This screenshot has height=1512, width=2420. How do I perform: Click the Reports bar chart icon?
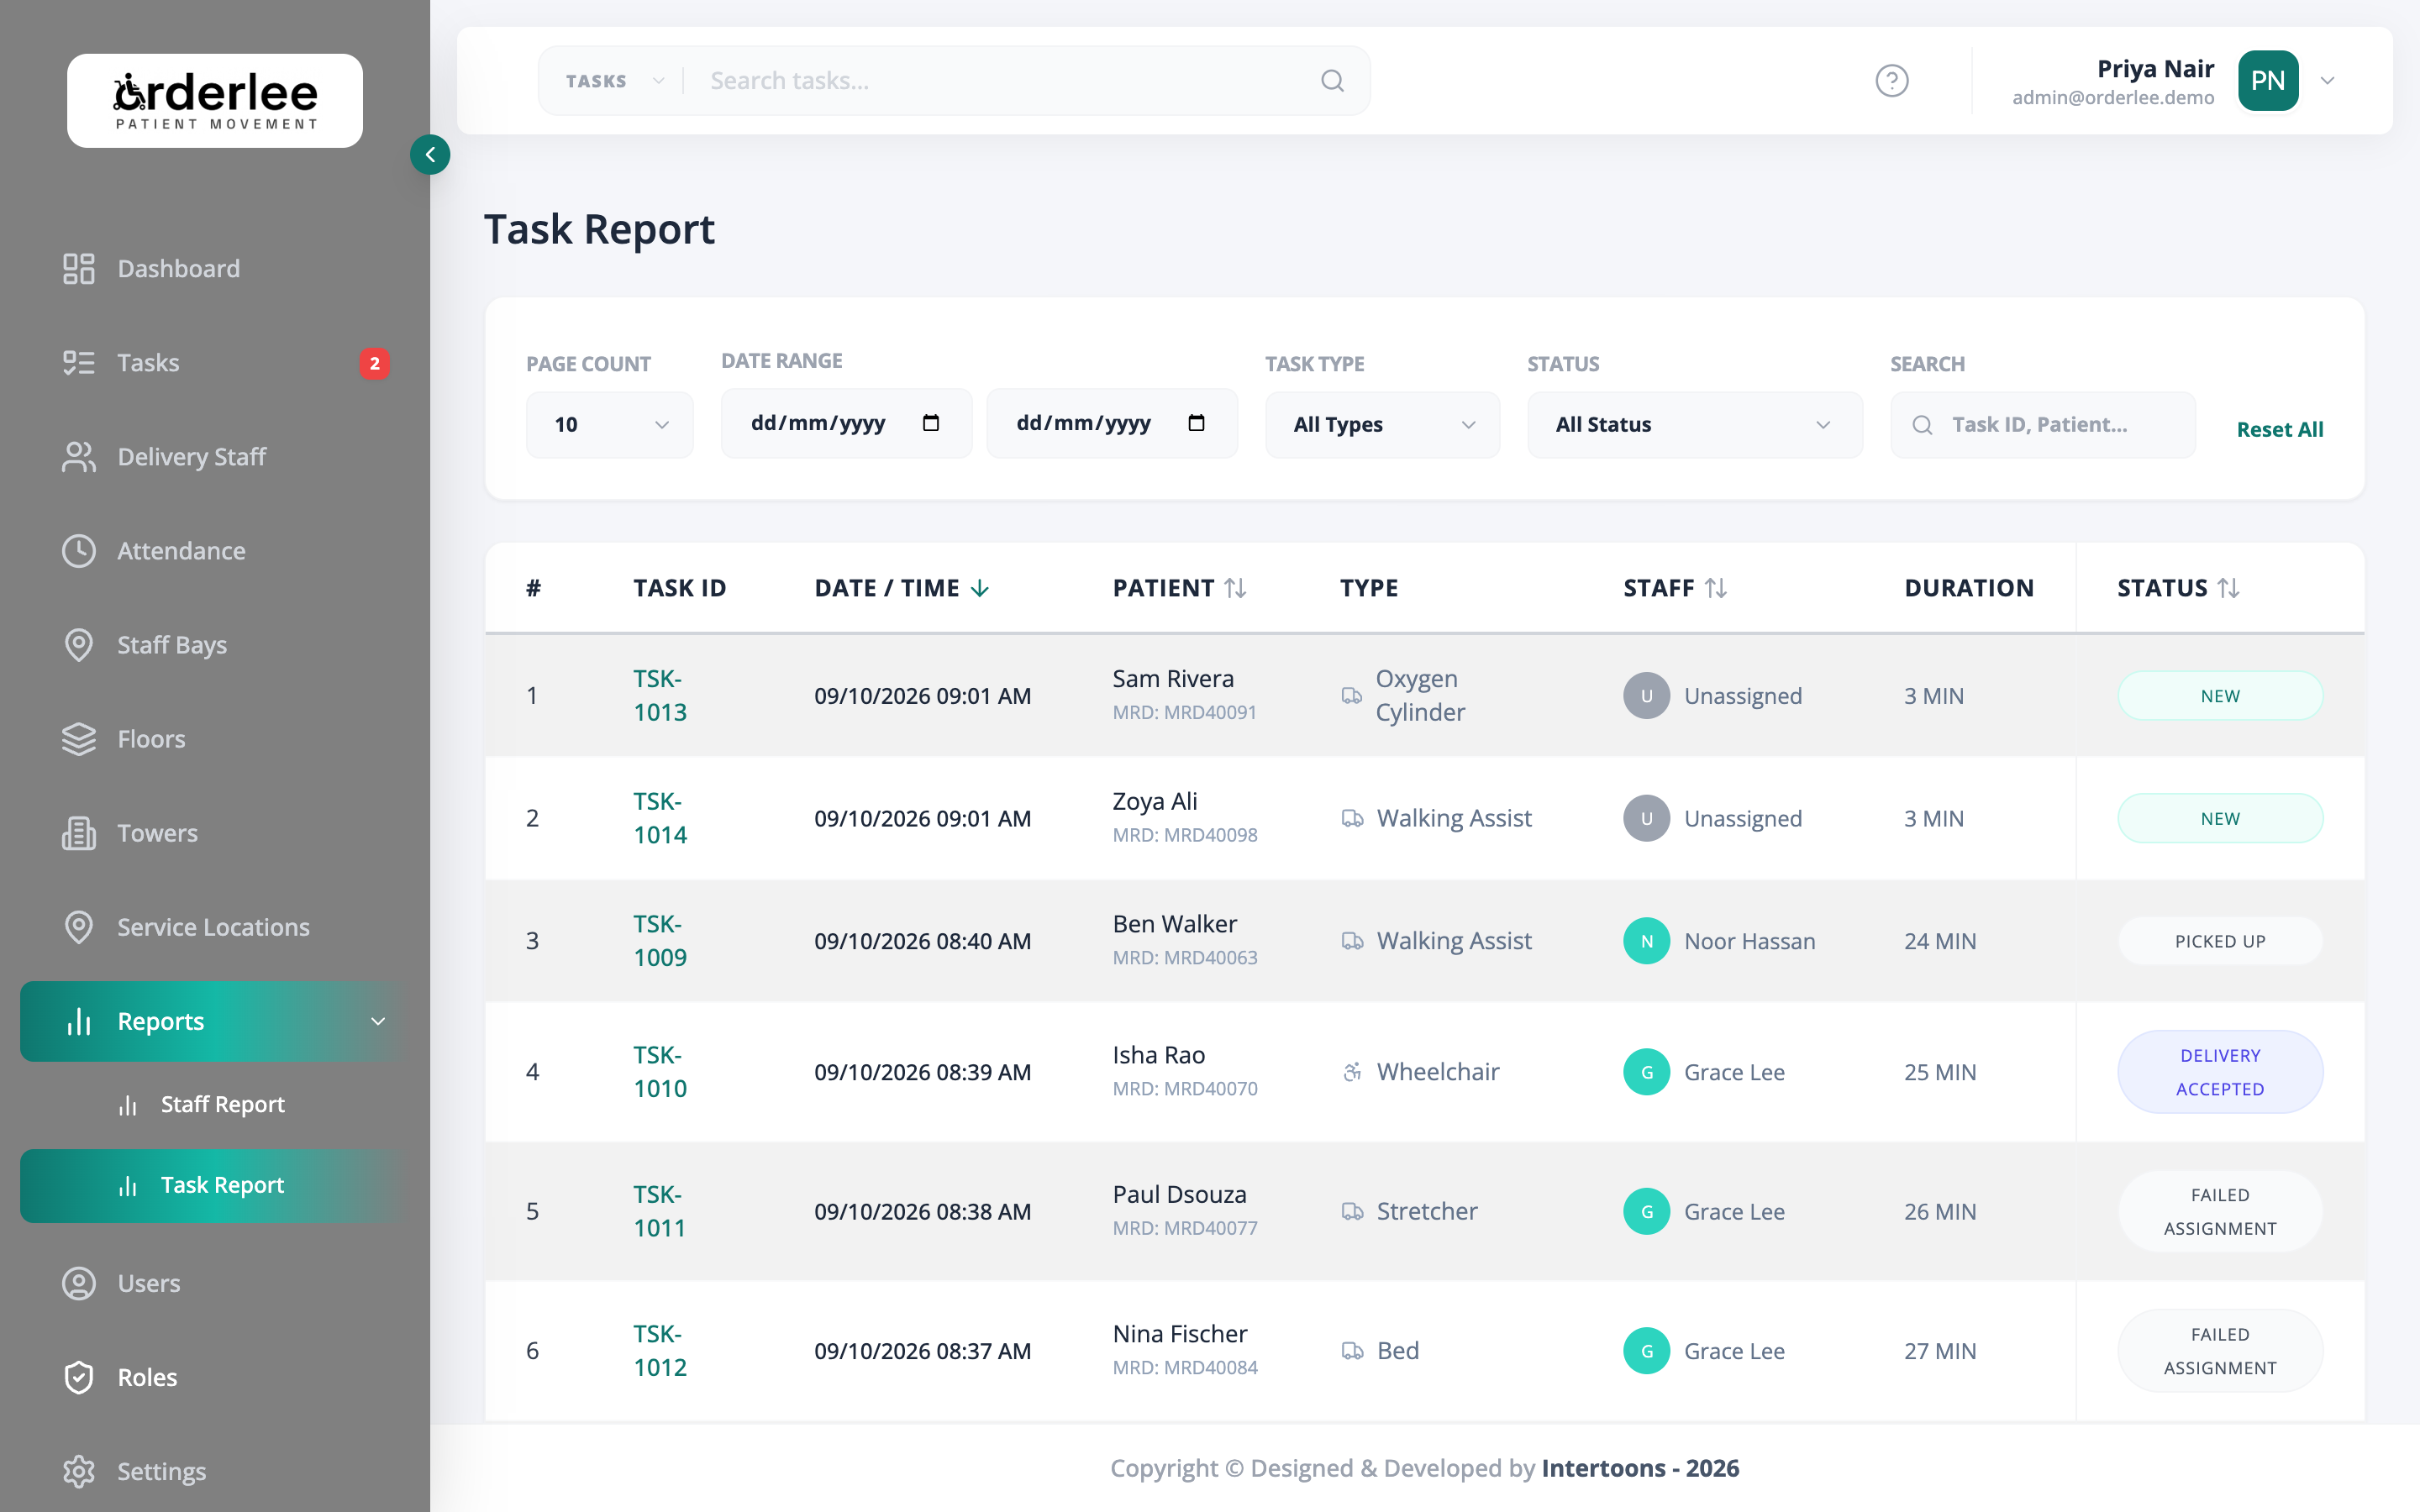coord(78,1021)
